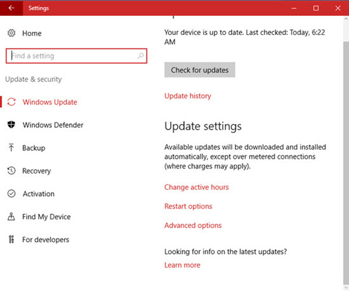Click the search magnifier icon
Image resolution: width=349 pixels, height=291 pixels.
tap(140, 56)
